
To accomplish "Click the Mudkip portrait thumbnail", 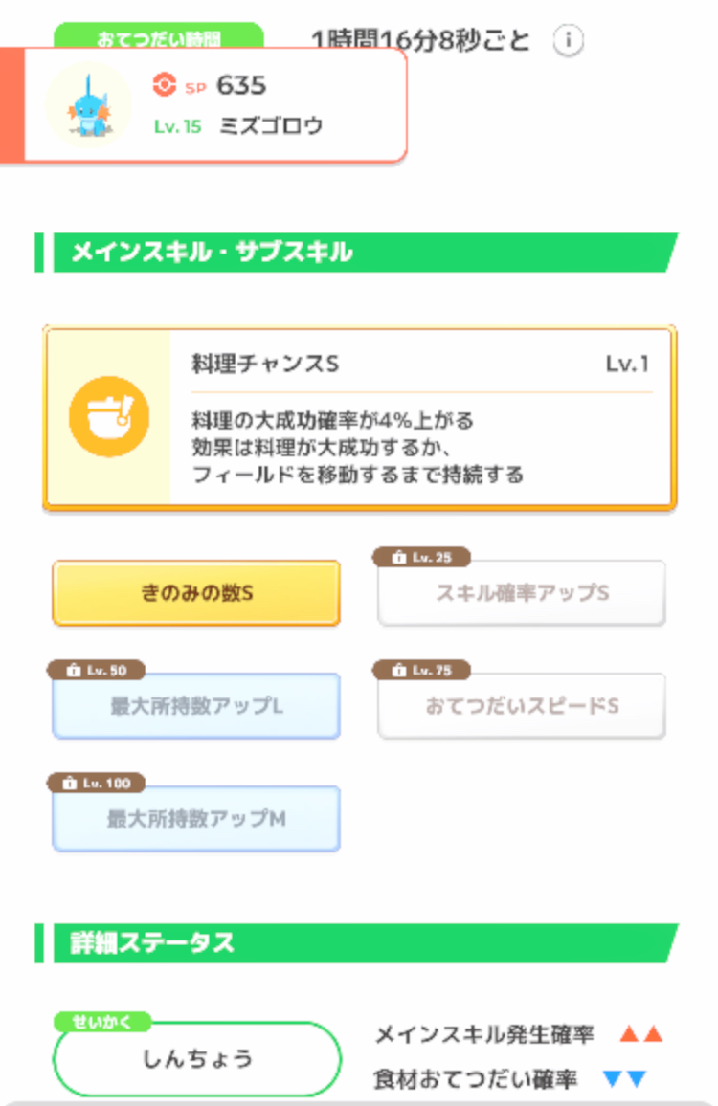I will pyautogui.click(x=88, y=105).
